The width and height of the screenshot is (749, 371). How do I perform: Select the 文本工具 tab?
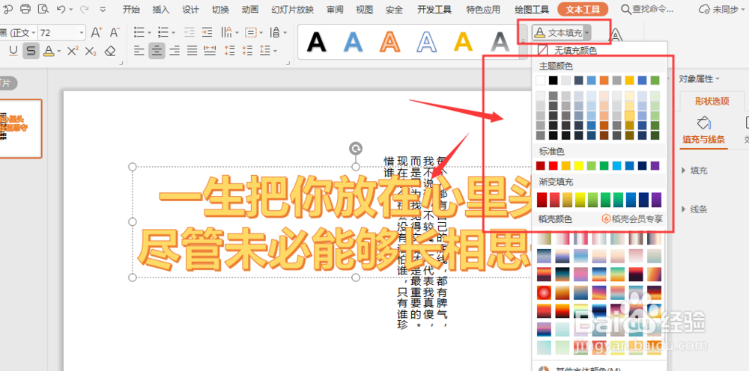pyautogui.click(x=583, y=10)
